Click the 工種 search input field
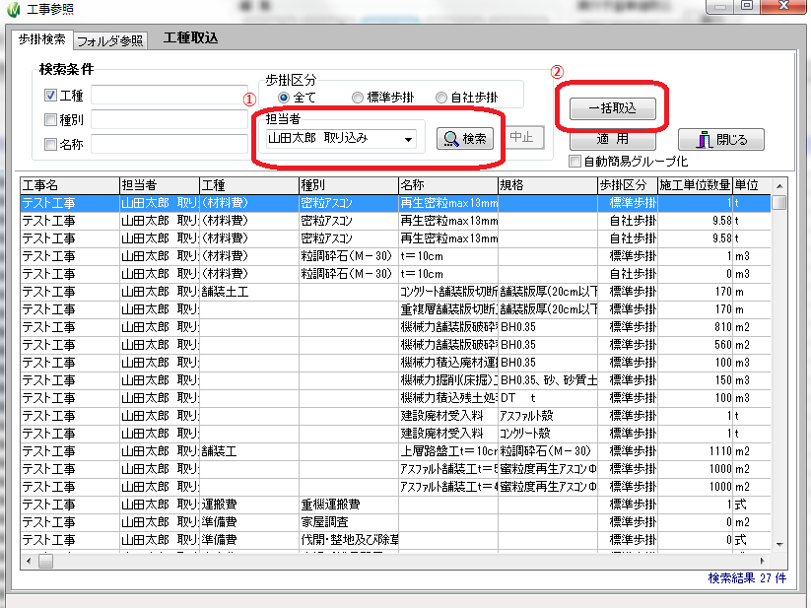 169,96
